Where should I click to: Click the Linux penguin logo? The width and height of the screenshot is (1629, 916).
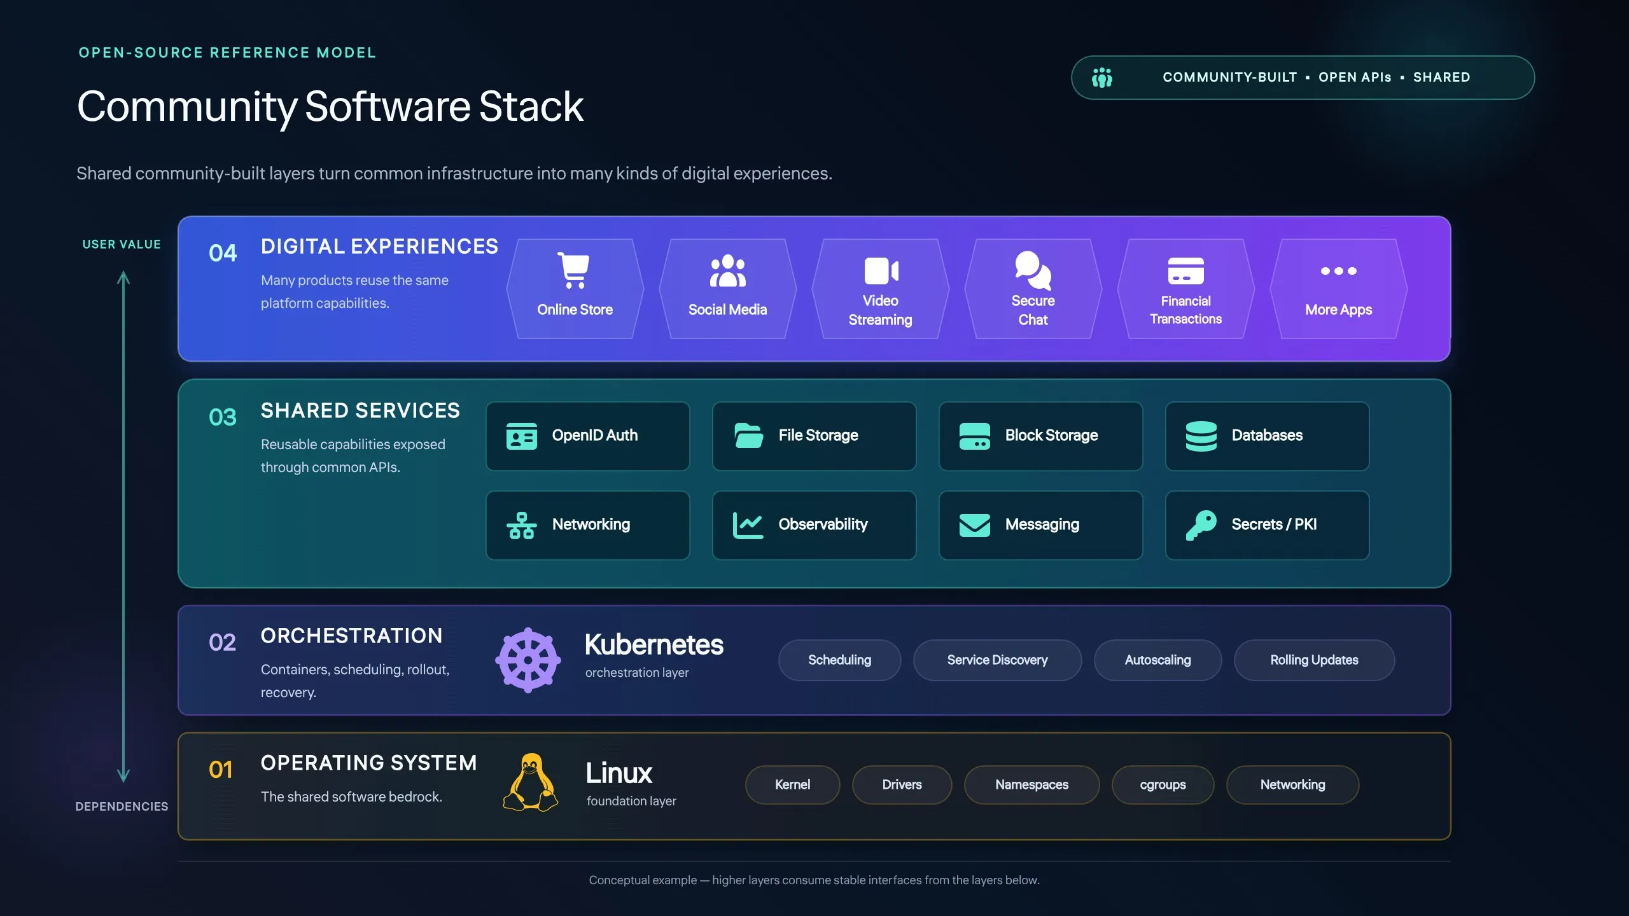pos(531,782)
